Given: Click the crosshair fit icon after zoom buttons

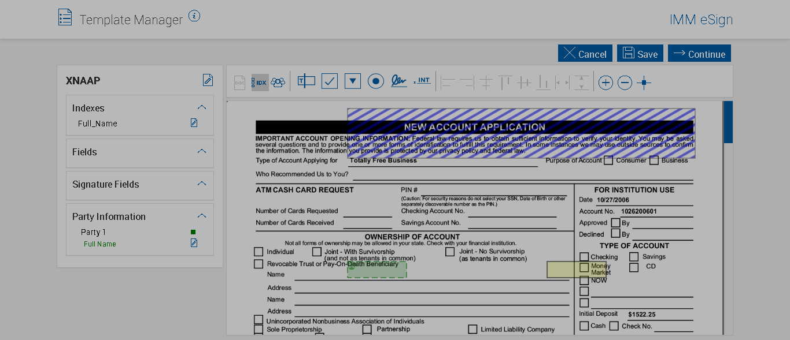Looking at the screenshot, I should point(644,83).
